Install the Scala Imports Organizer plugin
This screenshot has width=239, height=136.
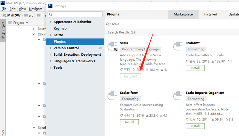click(195, 126)
